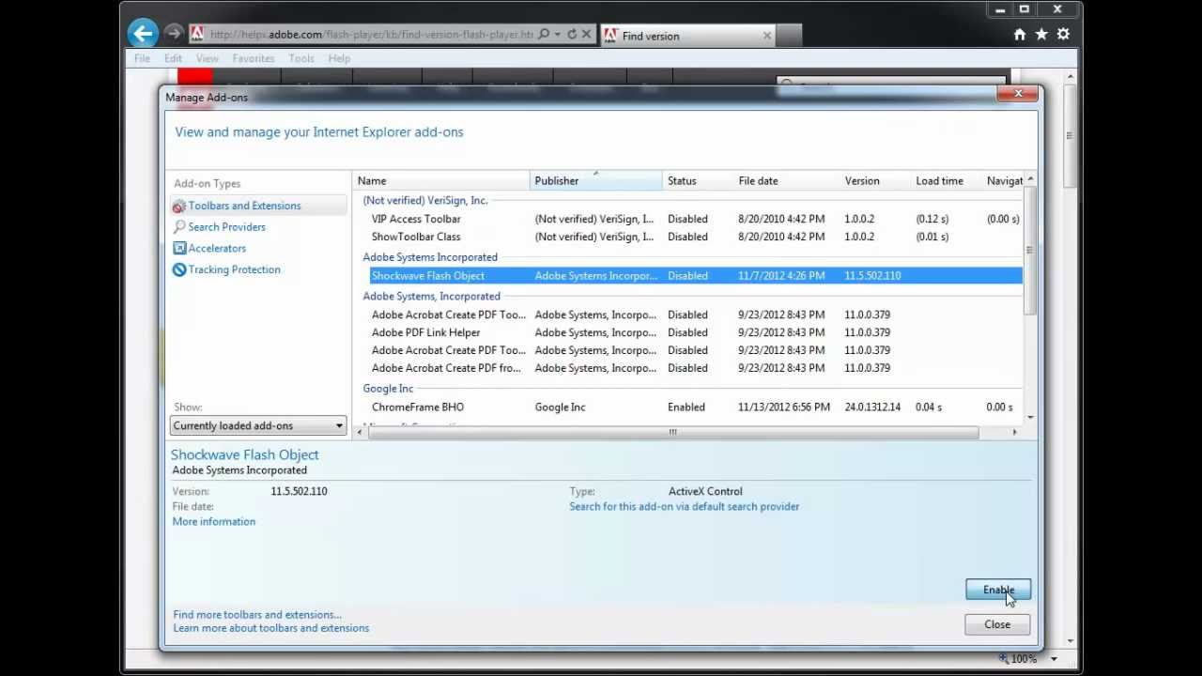The width and height of the screenshot is (1202, 676).
Task: Sort by Version column header
Action: pyautogui.click(x=875, y=180)
